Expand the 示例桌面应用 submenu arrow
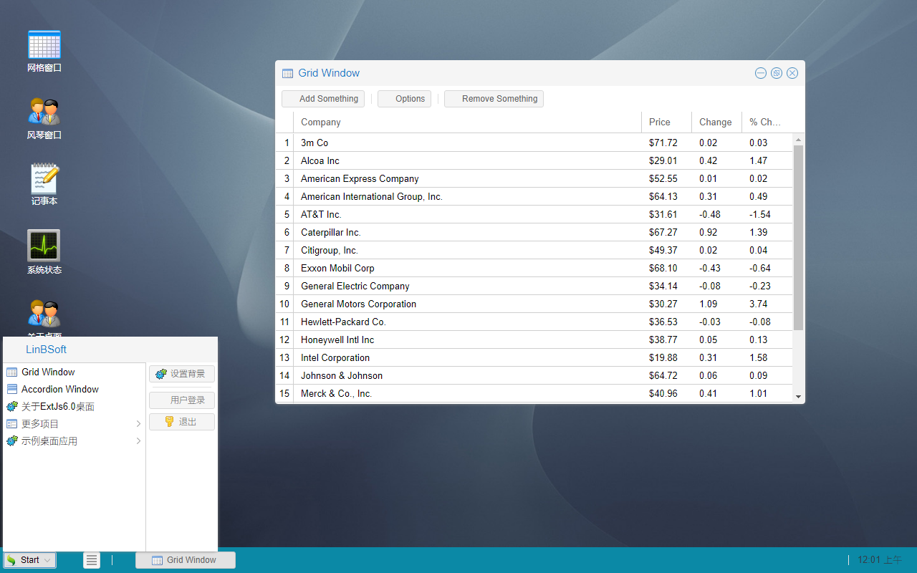 click(x=139, y=441)
